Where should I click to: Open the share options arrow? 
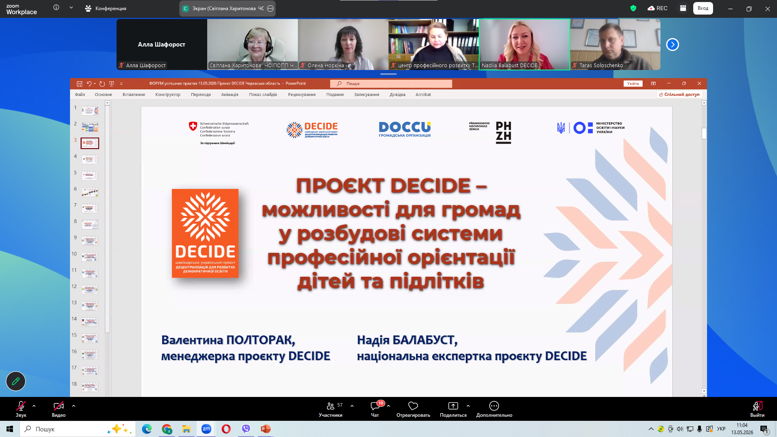[x=468, y=405]
